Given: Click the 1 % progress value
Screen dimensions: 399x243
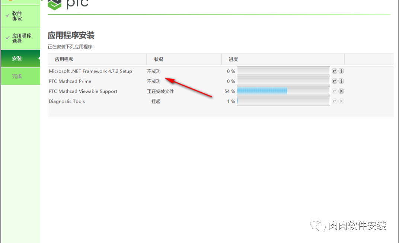Looking at the screenshot, I should point(231,101).
